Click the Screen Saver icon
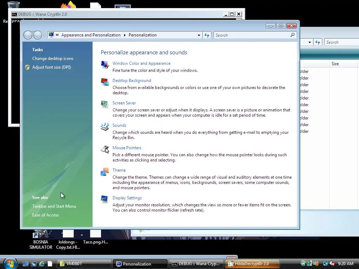 105,104
